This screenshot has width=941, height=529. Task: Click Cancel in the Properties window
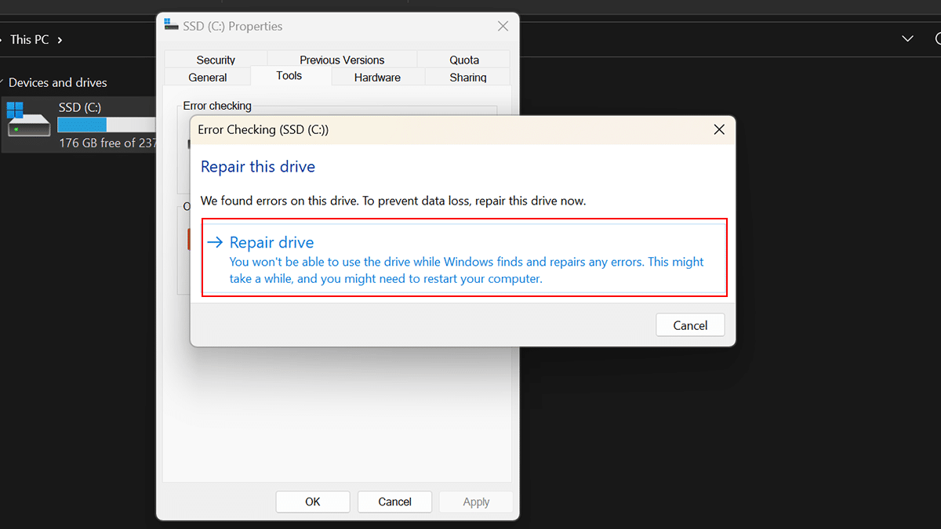pos(394,502)
